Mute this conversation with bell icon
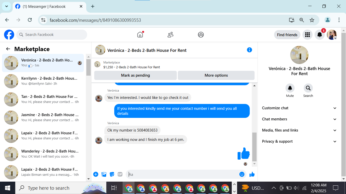Image resolution: width=346 pixels, height=194 pixels. (x=290, y=88)
